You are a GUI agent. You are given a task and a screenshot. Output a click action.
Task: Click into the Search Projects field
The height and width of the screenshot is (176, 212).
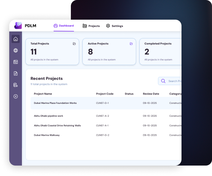(174, 81)
